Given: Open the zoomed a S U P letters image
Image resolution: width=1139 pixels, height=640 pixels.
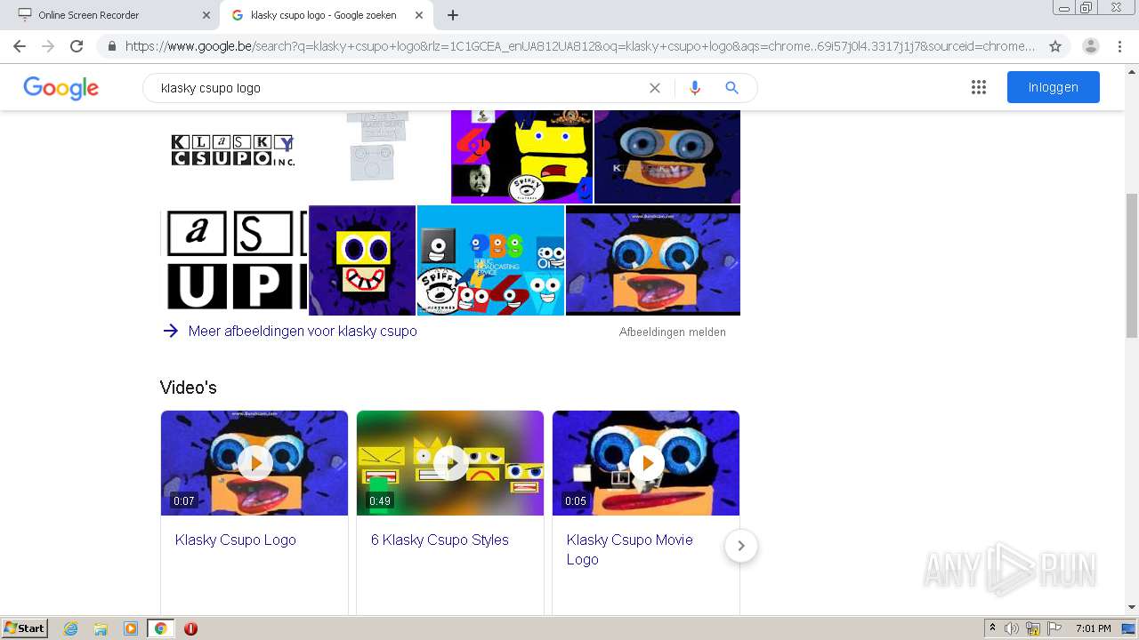Looking at the screenshot, I should coord(234,260).
